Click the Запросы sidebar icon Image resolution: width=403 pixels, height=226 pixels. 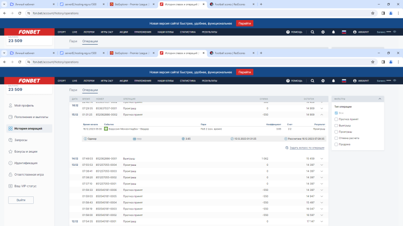click(11, 140)
